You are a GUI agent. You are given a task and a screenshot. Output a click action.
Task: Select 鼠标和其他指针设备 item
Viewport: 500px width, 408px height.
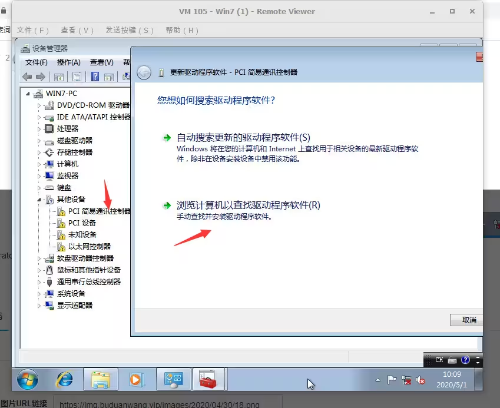coord(89,270)
